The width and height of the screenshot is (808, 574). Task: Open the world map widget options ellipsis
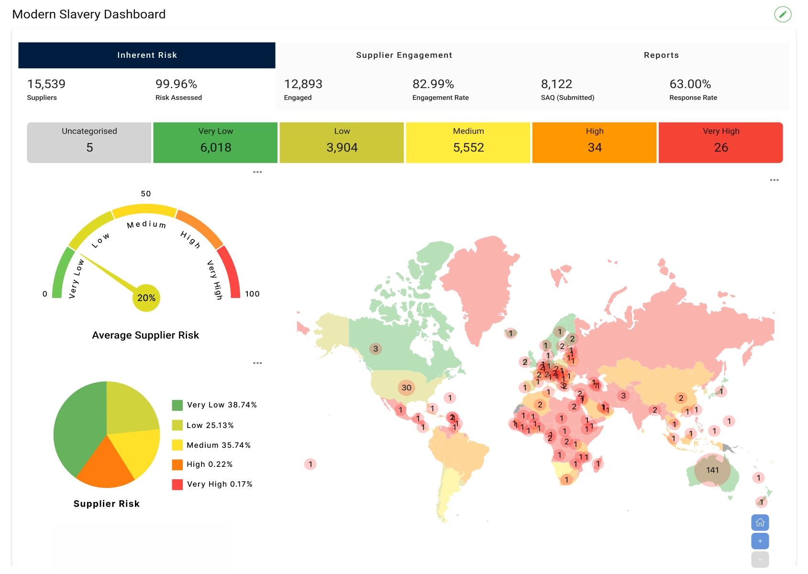click(775, 179)
